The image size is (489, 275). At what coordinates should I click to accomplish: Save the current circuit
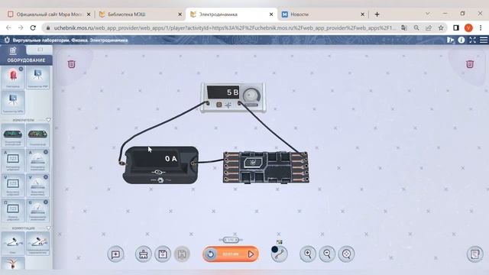163,254
